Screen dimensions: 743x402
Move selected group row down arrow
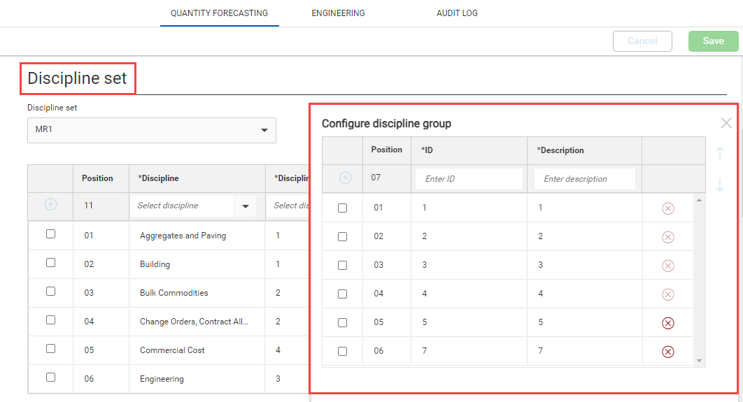click(x=720, y=185)
